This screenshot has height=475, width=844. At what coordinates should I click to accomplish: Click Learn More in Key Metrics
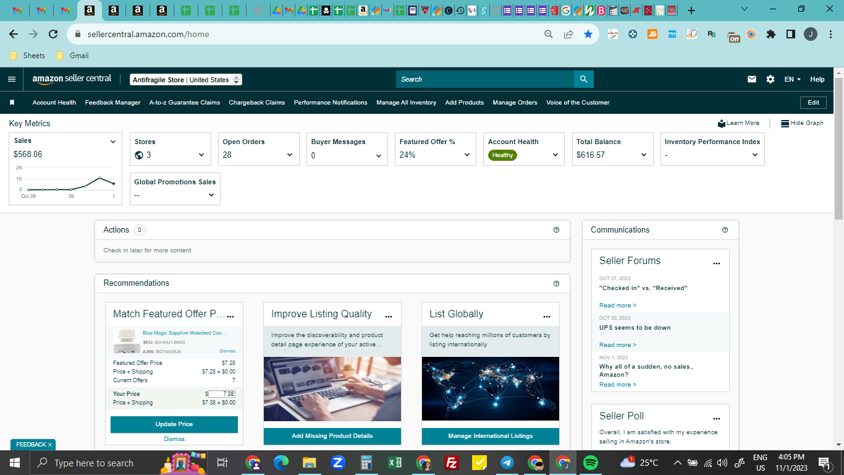coord(739,123)
